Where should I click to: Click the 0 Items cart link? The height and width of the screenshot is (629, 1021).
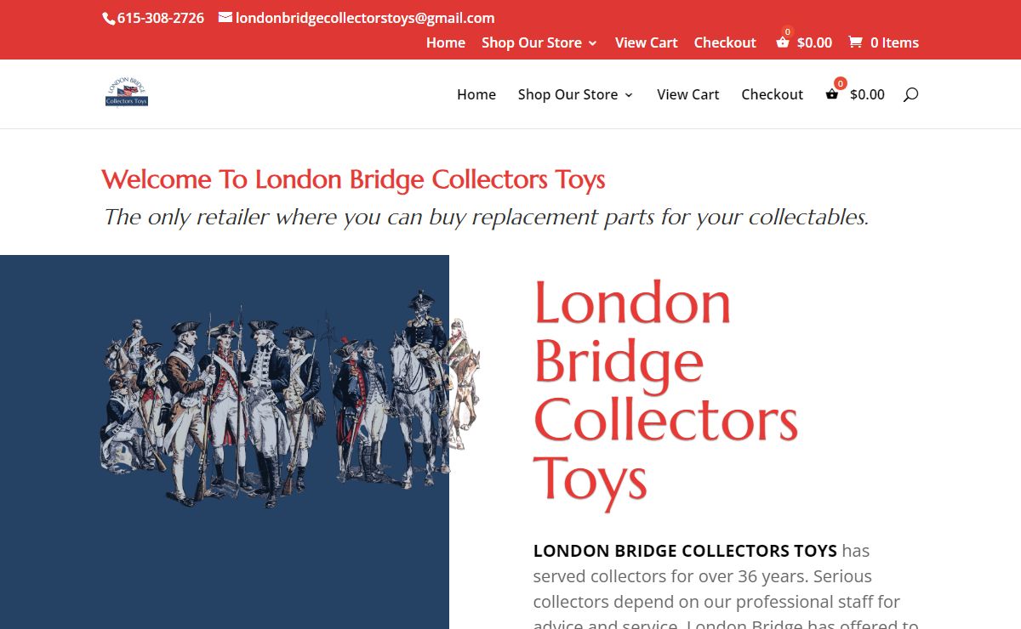coord(894,42)
